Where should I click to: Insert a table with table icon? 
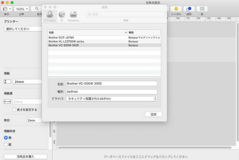(x=202, y=9)
